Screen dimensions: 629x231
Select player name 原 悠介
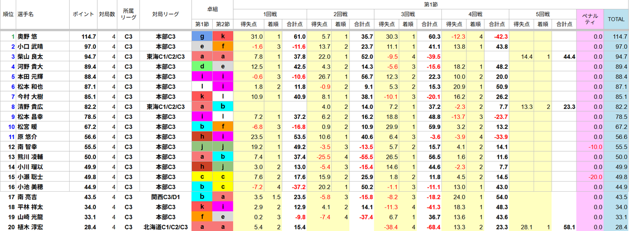coord(26,137)
